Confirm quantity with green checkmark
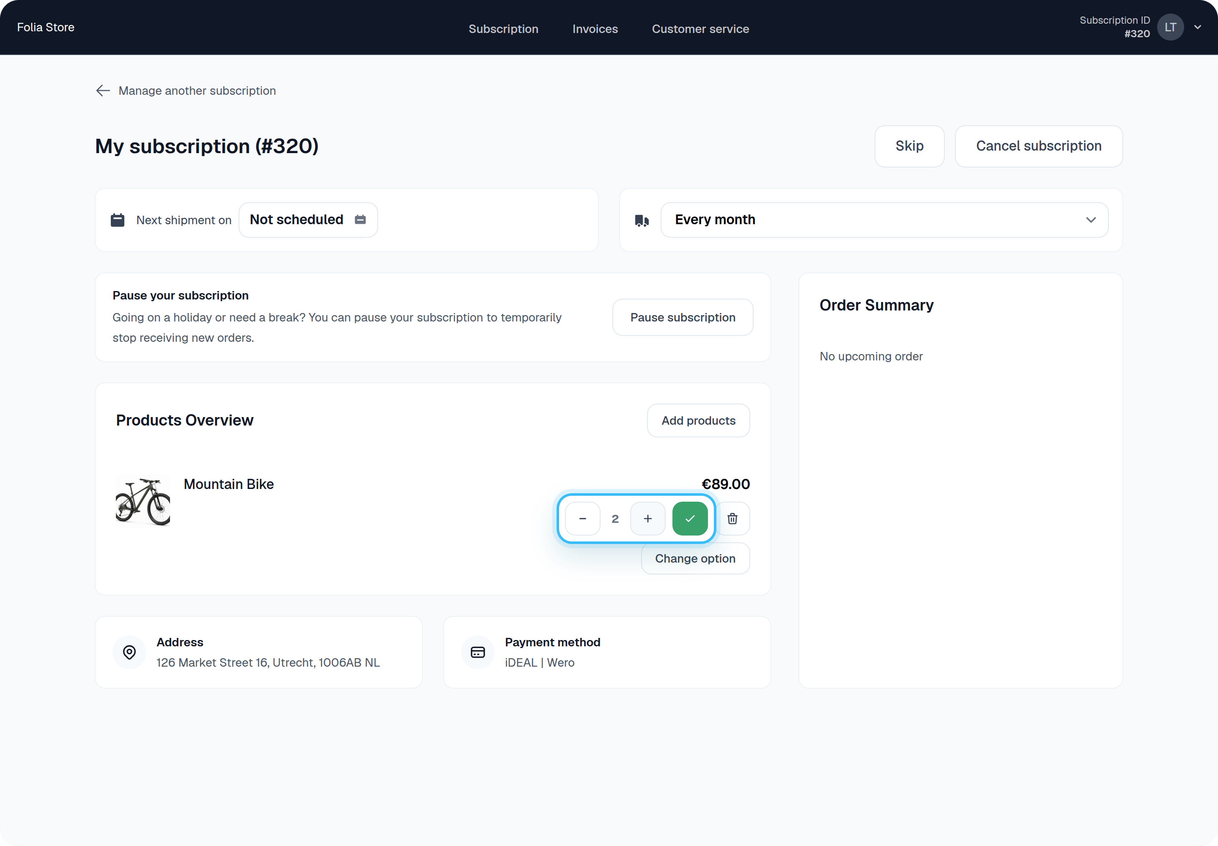 pos(690,519)
